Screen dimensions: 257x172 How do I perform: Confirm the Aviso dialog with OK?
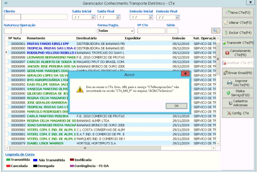176,106
